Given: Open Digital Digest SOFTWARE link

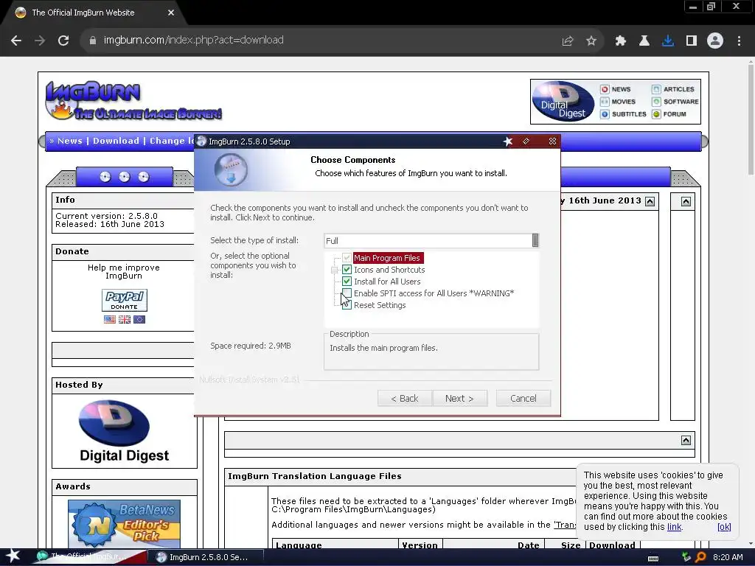Looking at the screenshot, I should [x=675, y=102].
